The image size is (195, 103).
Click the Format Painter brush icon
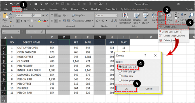(10, 22)
